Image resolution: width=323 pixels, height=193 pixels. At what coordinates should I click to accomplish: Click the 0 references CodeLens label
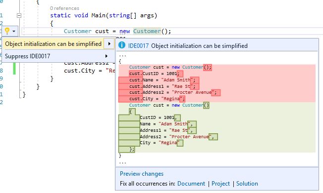pos(64,8)
